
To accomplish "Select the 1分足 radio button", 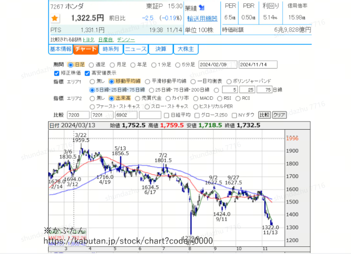I will (x=154, y=65).
